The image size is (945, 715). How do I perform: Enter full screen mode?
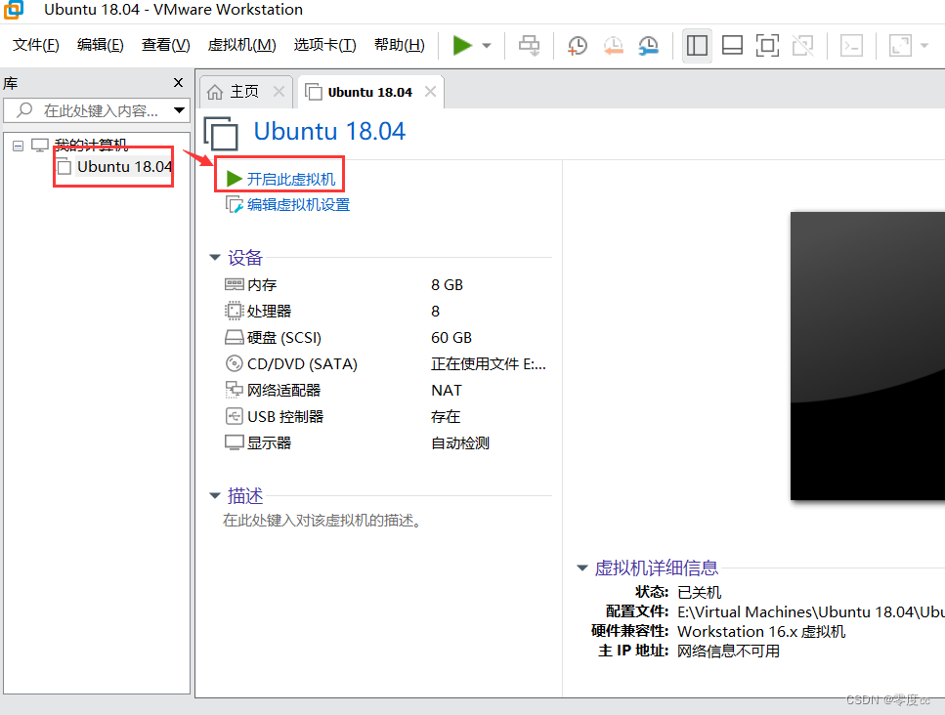[x=767, y=45]
